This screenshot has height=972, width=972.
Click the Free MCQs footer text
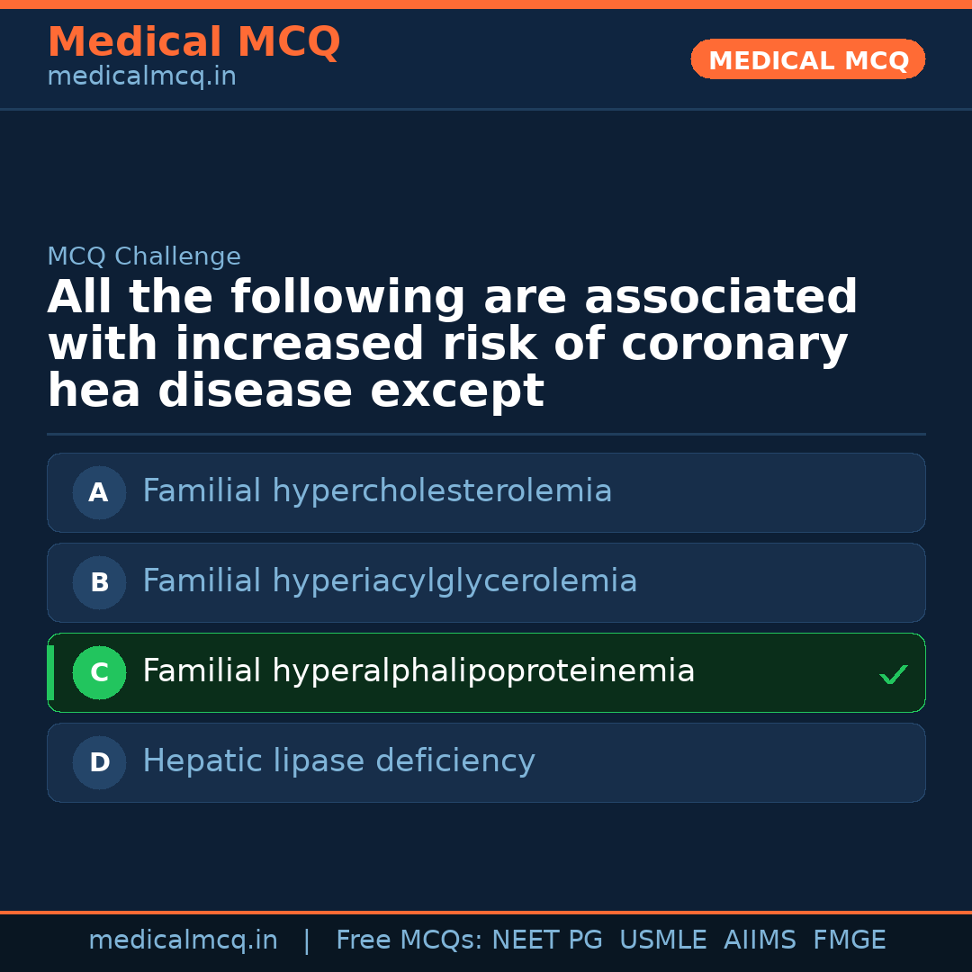pos(409,940)
